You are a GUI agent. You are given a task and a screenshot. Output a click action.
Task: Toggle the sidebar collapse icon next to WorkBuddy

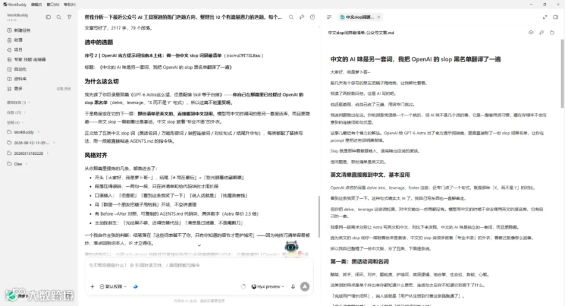(48, 17)
